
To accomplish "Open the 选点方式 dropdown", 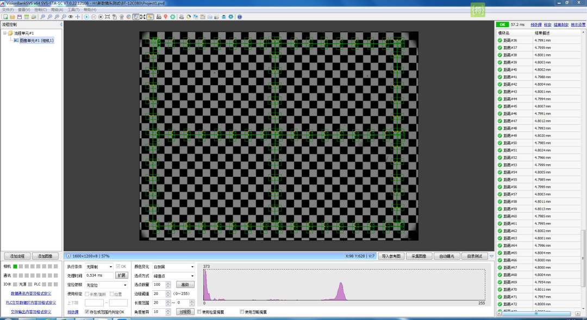I will tap(174, 276).
